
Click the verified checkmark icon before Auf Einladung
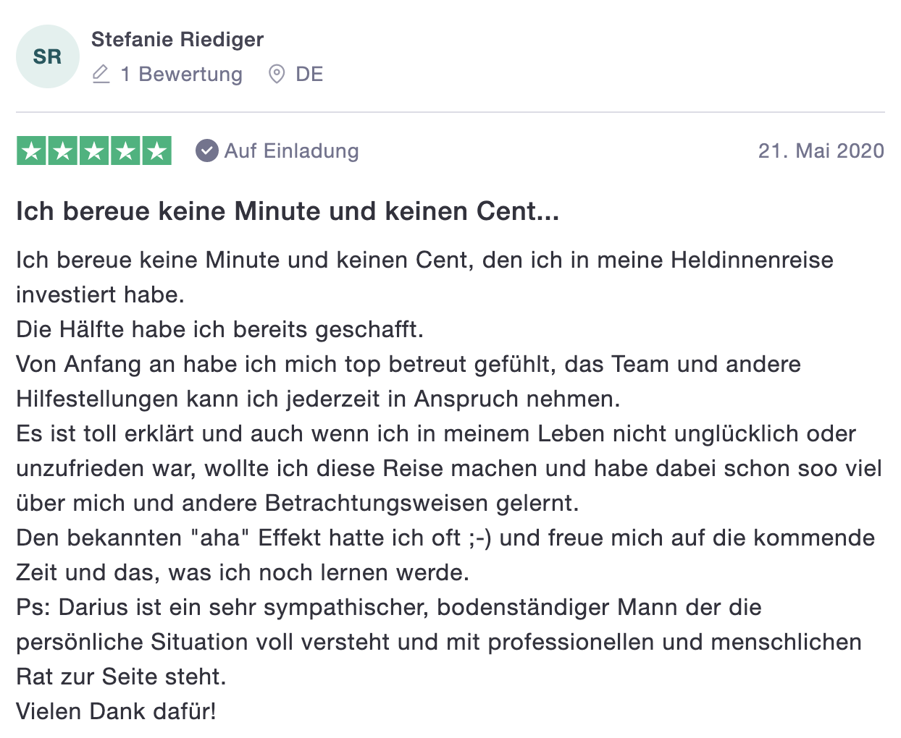(207, 150)
